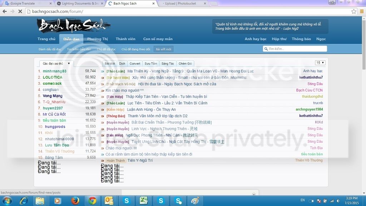366x206 pixels.
Task: Click the "Bài viết mới" sub-navigation link
Action: pyautogui.click(x=164, y=49)
